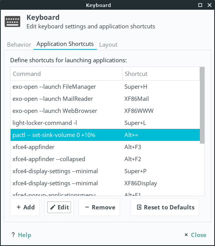The width and height of the screenshot is (215, 246).
Task: Sort by the Command column header
Action: point(66,74)
